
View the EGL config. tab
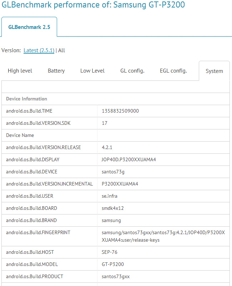point(173,71)
